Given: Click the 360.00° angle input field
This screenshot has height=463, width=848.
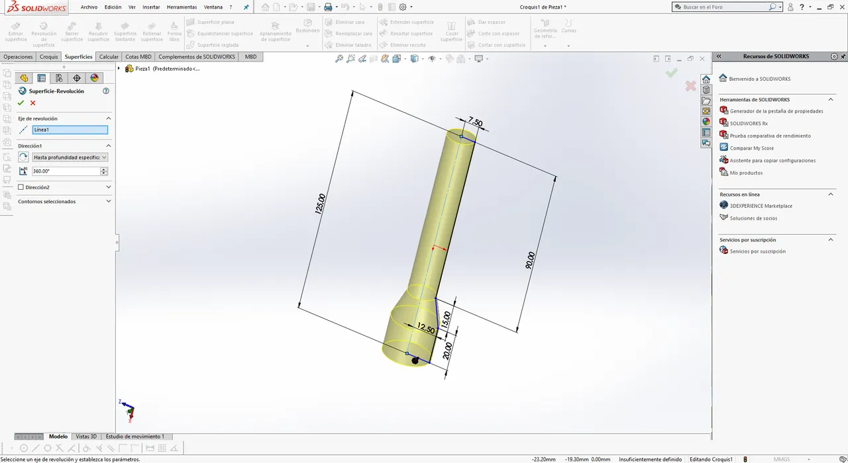Looking at the screenshot, I should [66, 171].
